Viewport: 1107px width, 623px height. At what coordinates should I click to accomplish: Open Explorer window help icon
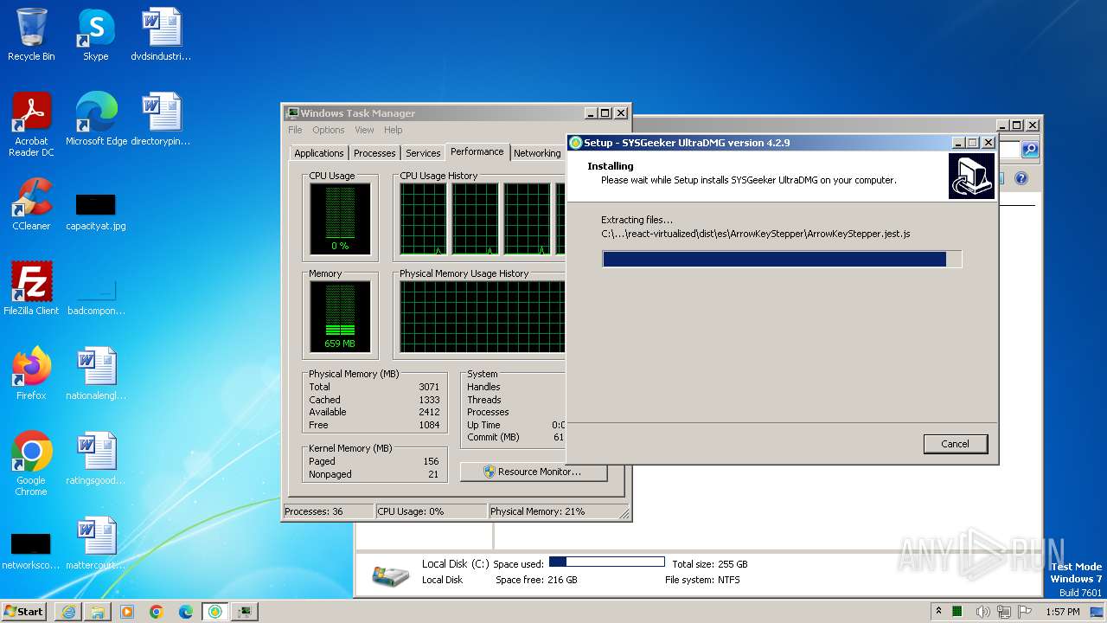pos(1021,178)
